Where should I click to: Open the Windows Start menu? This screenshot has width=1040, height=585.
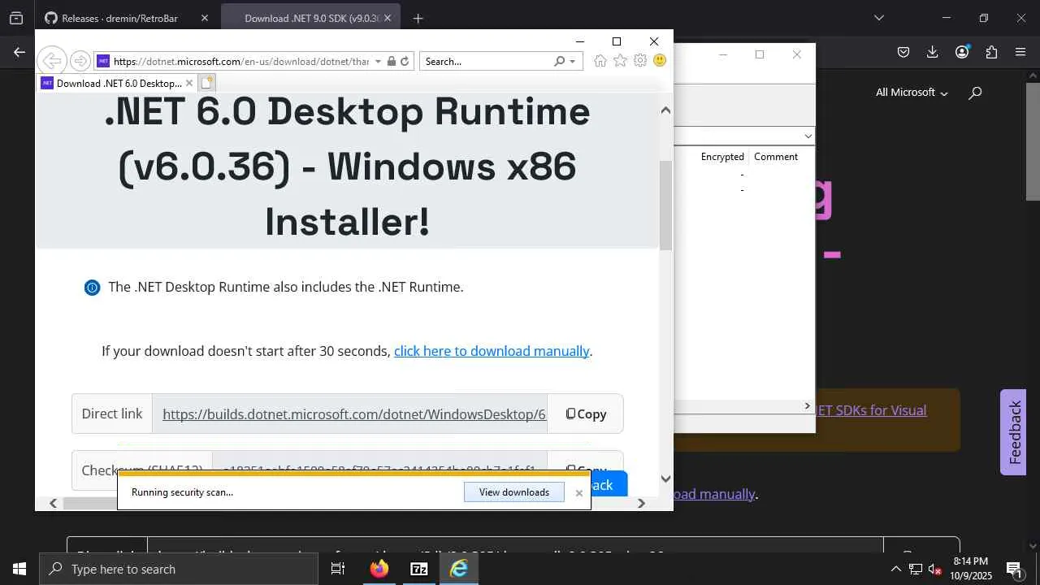pos(19,569)
